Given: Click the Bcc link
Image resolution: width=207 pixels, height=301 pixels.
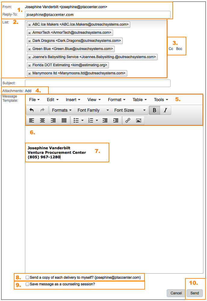Looking at the screenshot, I should coord(179,49).
